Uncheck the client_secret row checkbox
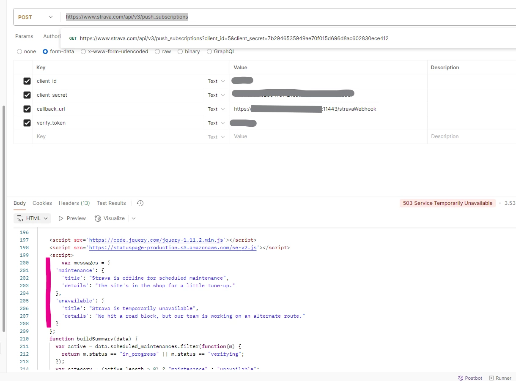 pos(27,95)
